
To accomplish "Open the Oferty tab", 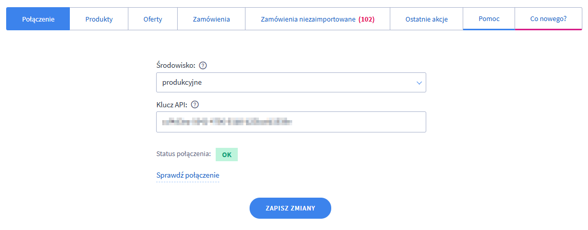I will (x=153, y=20).
